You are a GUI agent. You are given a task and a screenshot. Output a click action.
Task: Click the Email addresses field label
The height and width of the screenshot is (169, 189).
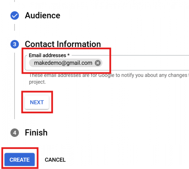[47, 55]
